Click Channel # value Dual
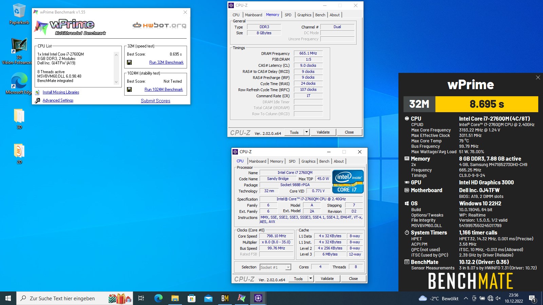This screenshot has width=543, height=305. (x=337, y=27)
